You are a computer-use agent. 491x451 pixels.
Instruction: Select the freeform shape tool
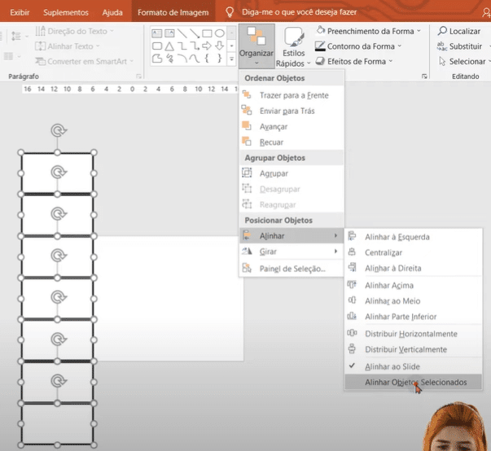point(157,59)
